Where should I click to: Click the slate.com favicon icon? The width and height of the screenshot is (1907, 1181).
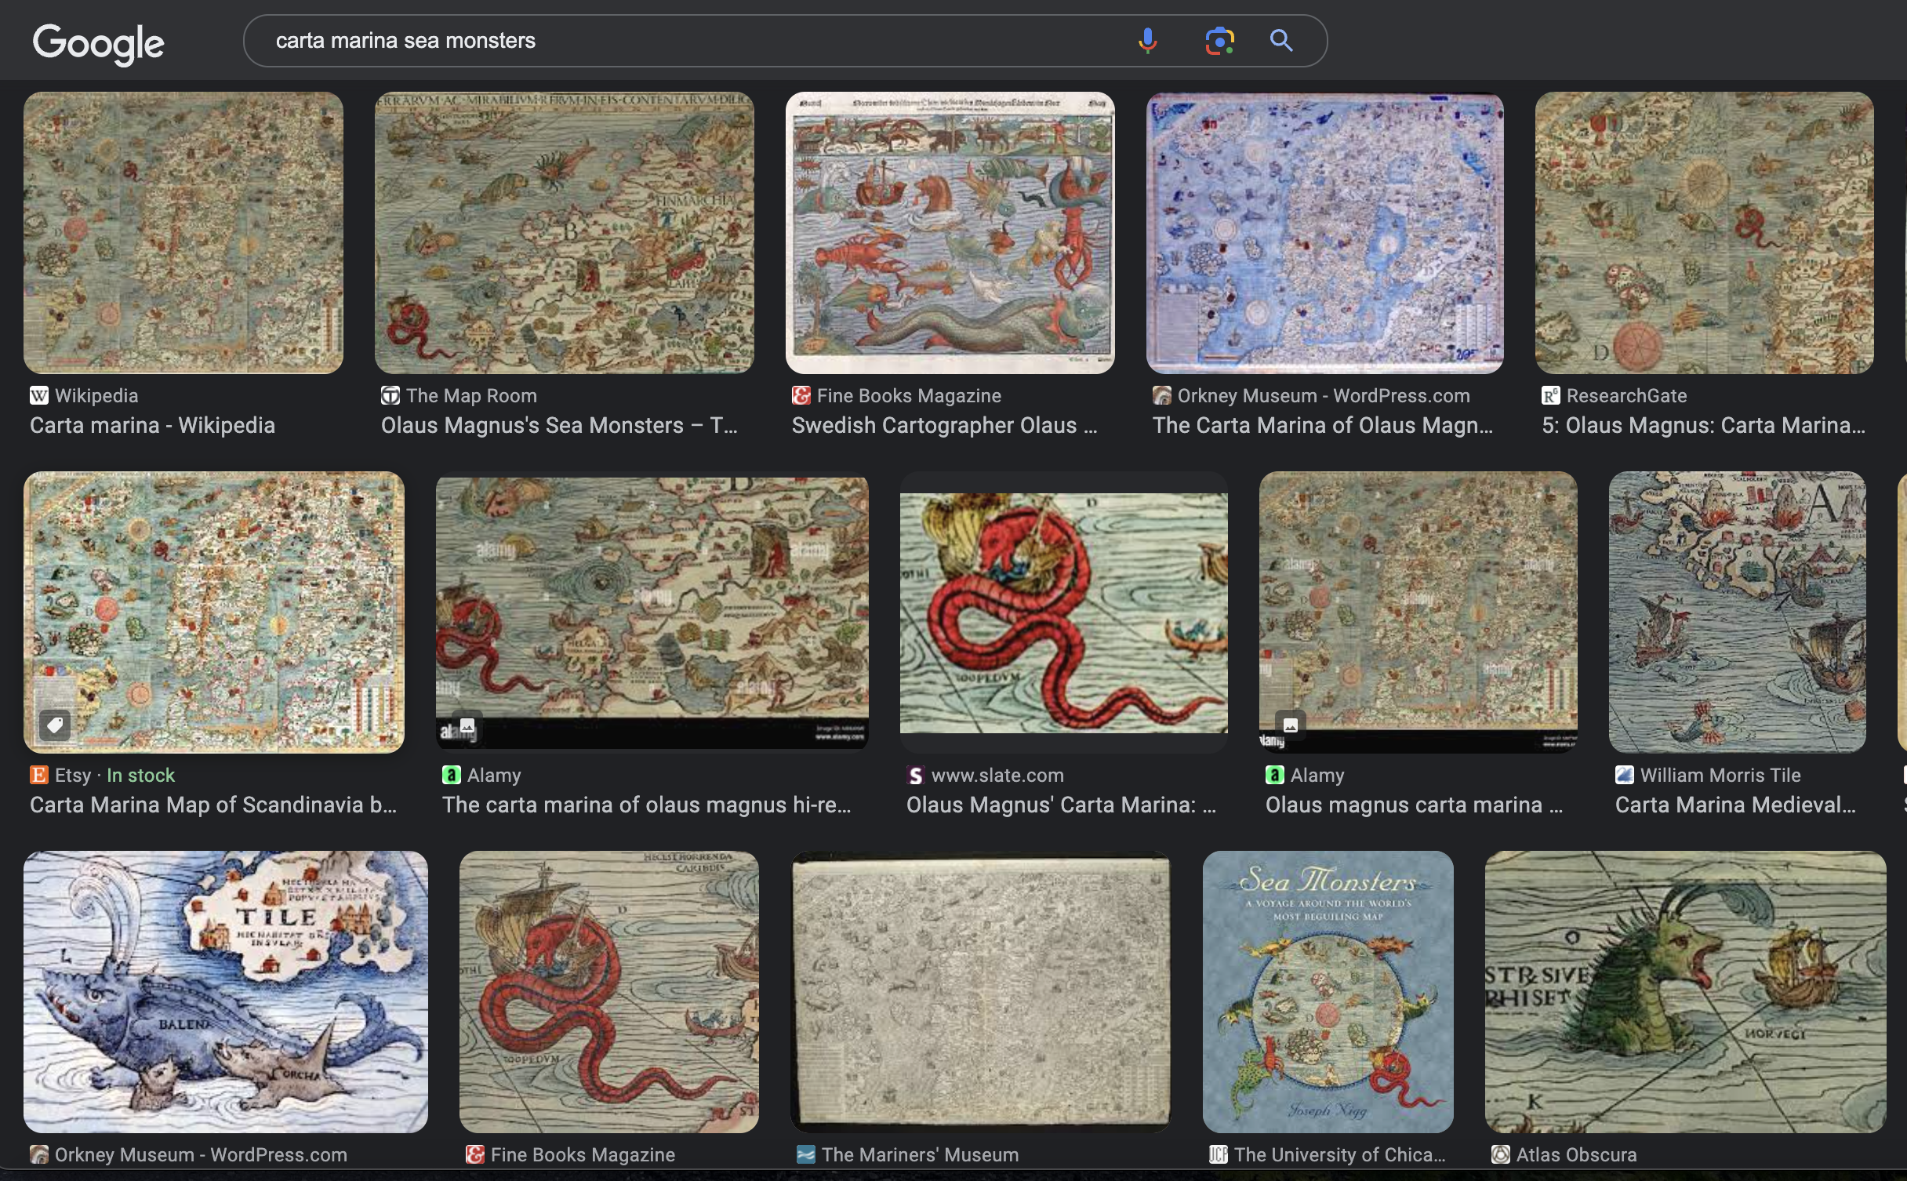tap(915, 775)
